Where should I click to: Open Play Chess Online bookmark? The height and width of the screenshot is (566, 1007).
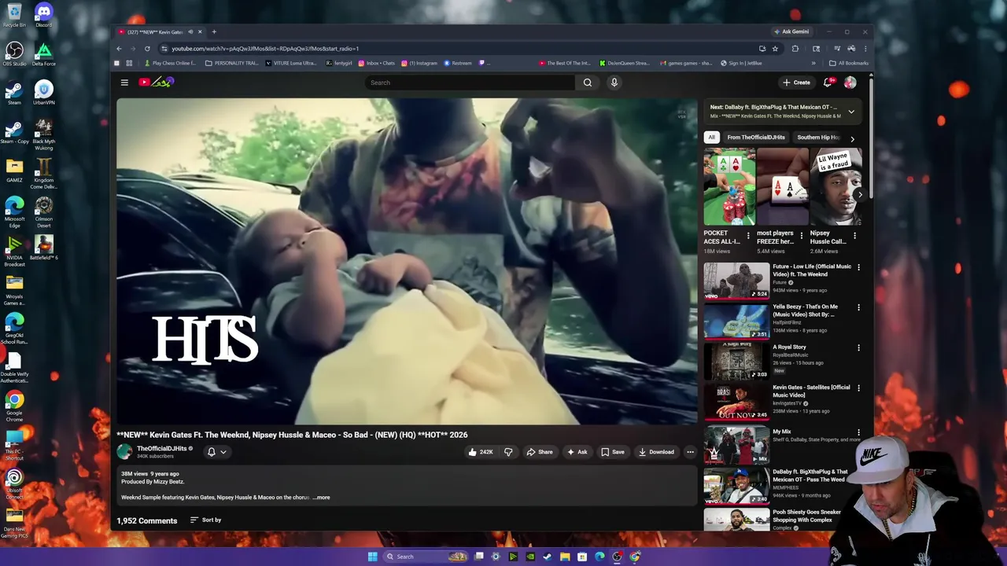tap(169, 64)
